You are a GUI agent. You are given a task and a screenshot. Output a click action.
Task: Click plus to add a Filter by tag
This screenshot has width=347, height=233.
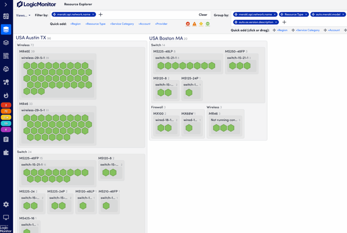click(101, 15)
